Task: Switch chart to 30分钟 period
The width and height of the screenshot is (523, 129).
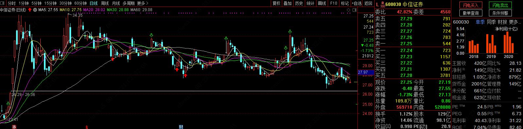Action: pyautogui.click(x=66, y=3)
